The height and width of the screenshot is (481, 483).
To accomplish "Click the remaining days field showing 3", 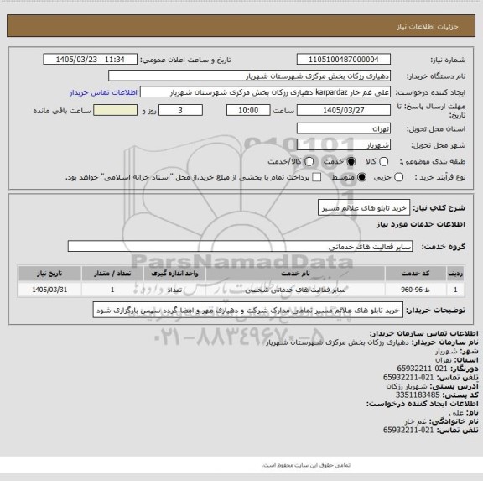I will (180, 110).
